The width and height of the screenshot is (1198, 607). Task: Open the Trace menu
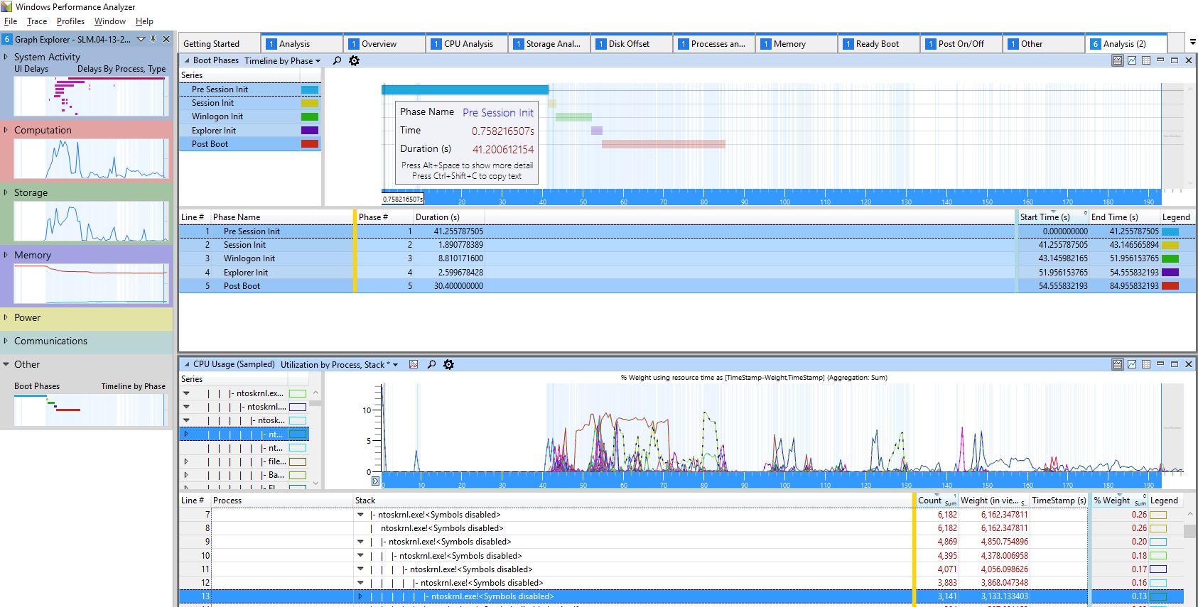pos(37,21)
